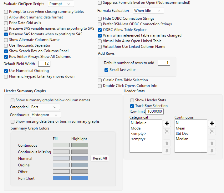The image size is (224, 193).
Task: Toggle the Show Header Stats checkbox
Action: pyautogui.click(x=132, y=100)
